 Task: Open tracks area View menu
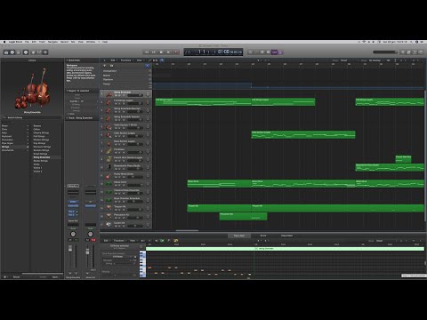[140, 60]
